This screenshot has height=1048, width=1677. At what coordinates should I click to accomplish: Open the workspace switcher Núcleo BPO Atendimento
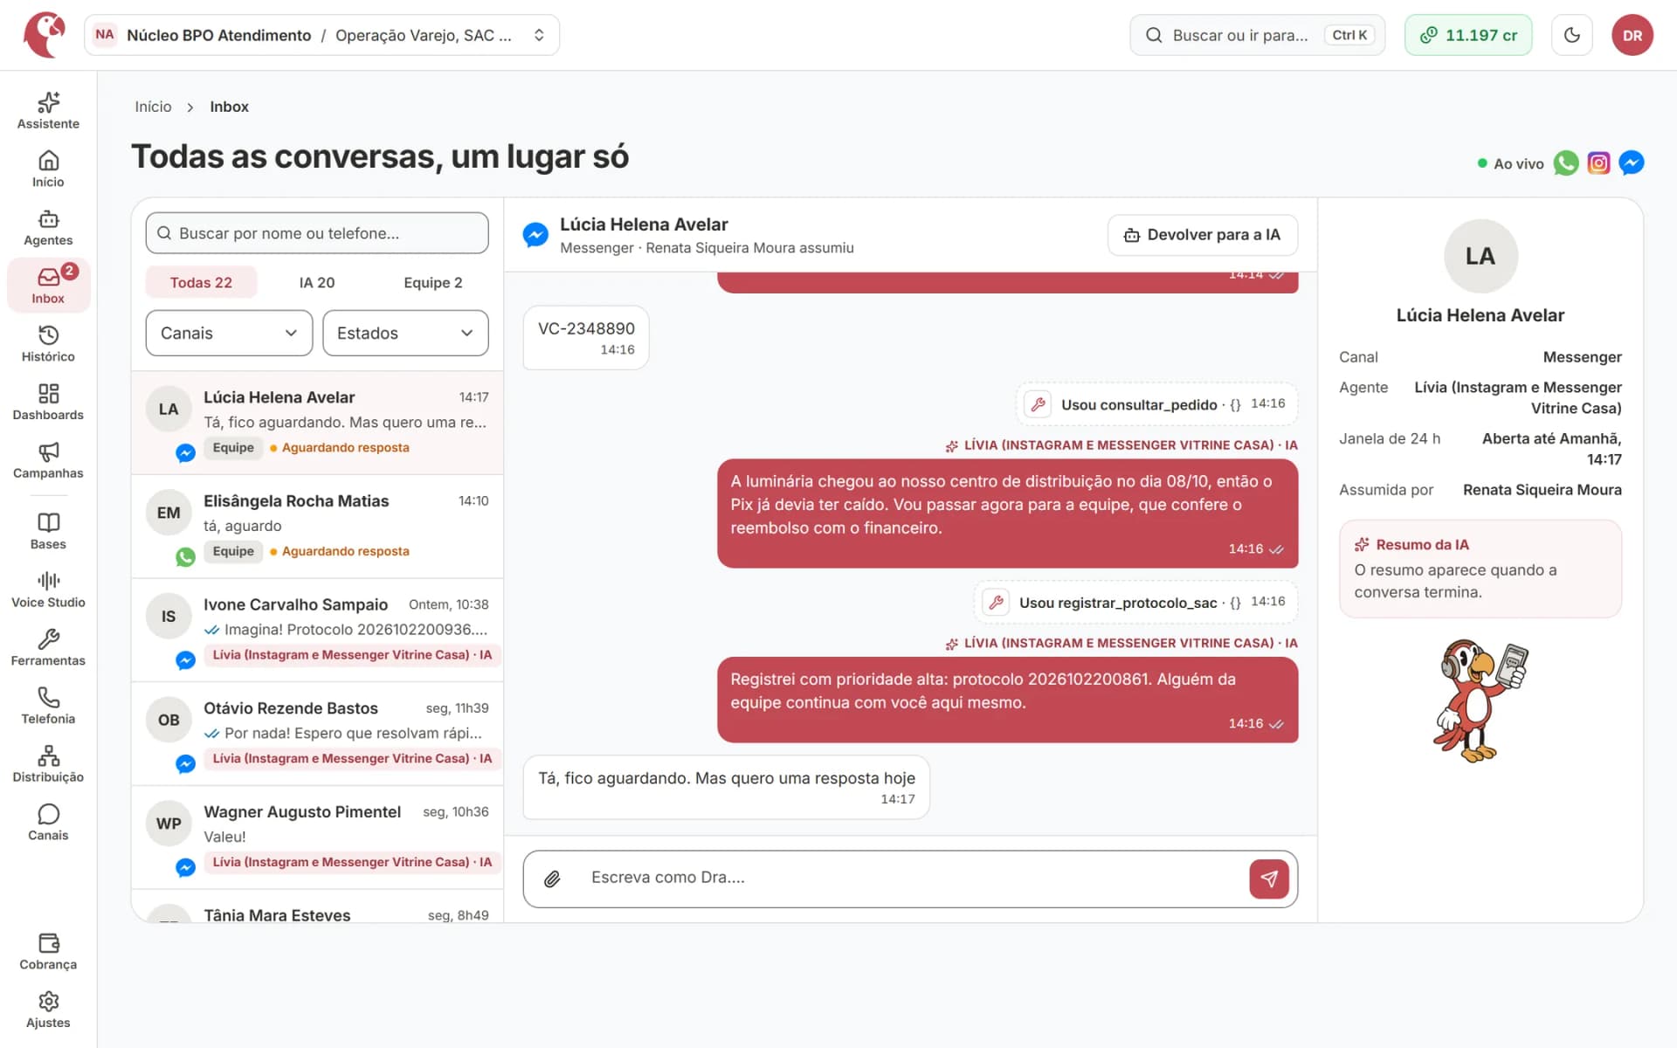[x=321, y=35]
